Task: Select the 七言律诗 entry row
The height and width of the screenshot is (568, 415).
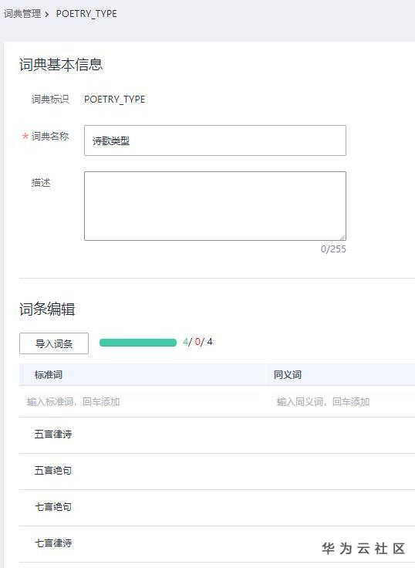Action: pos(217,543)
